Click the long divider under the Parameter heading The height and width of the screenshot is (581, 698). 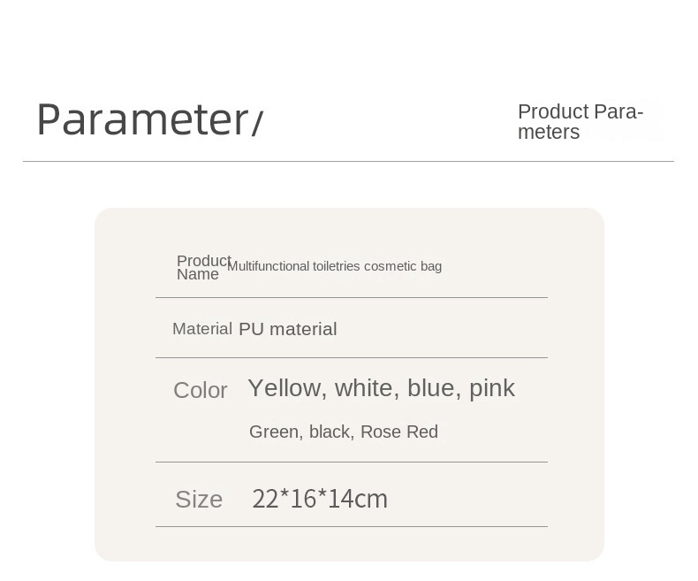348,161
